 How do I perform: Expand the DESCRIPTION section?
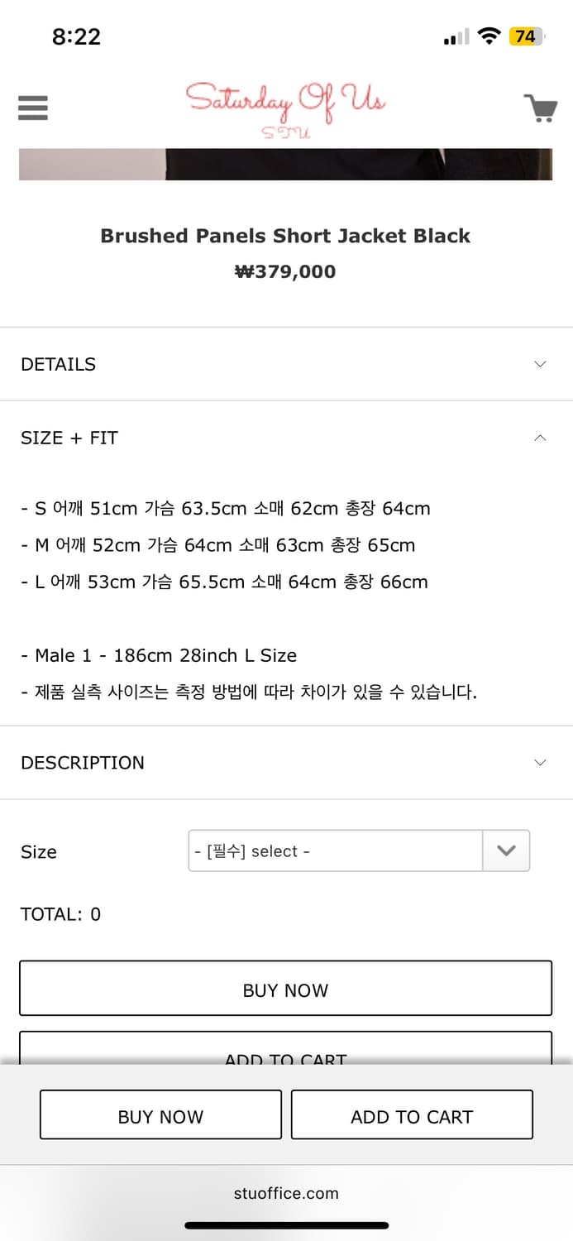(x=285, y=762)
